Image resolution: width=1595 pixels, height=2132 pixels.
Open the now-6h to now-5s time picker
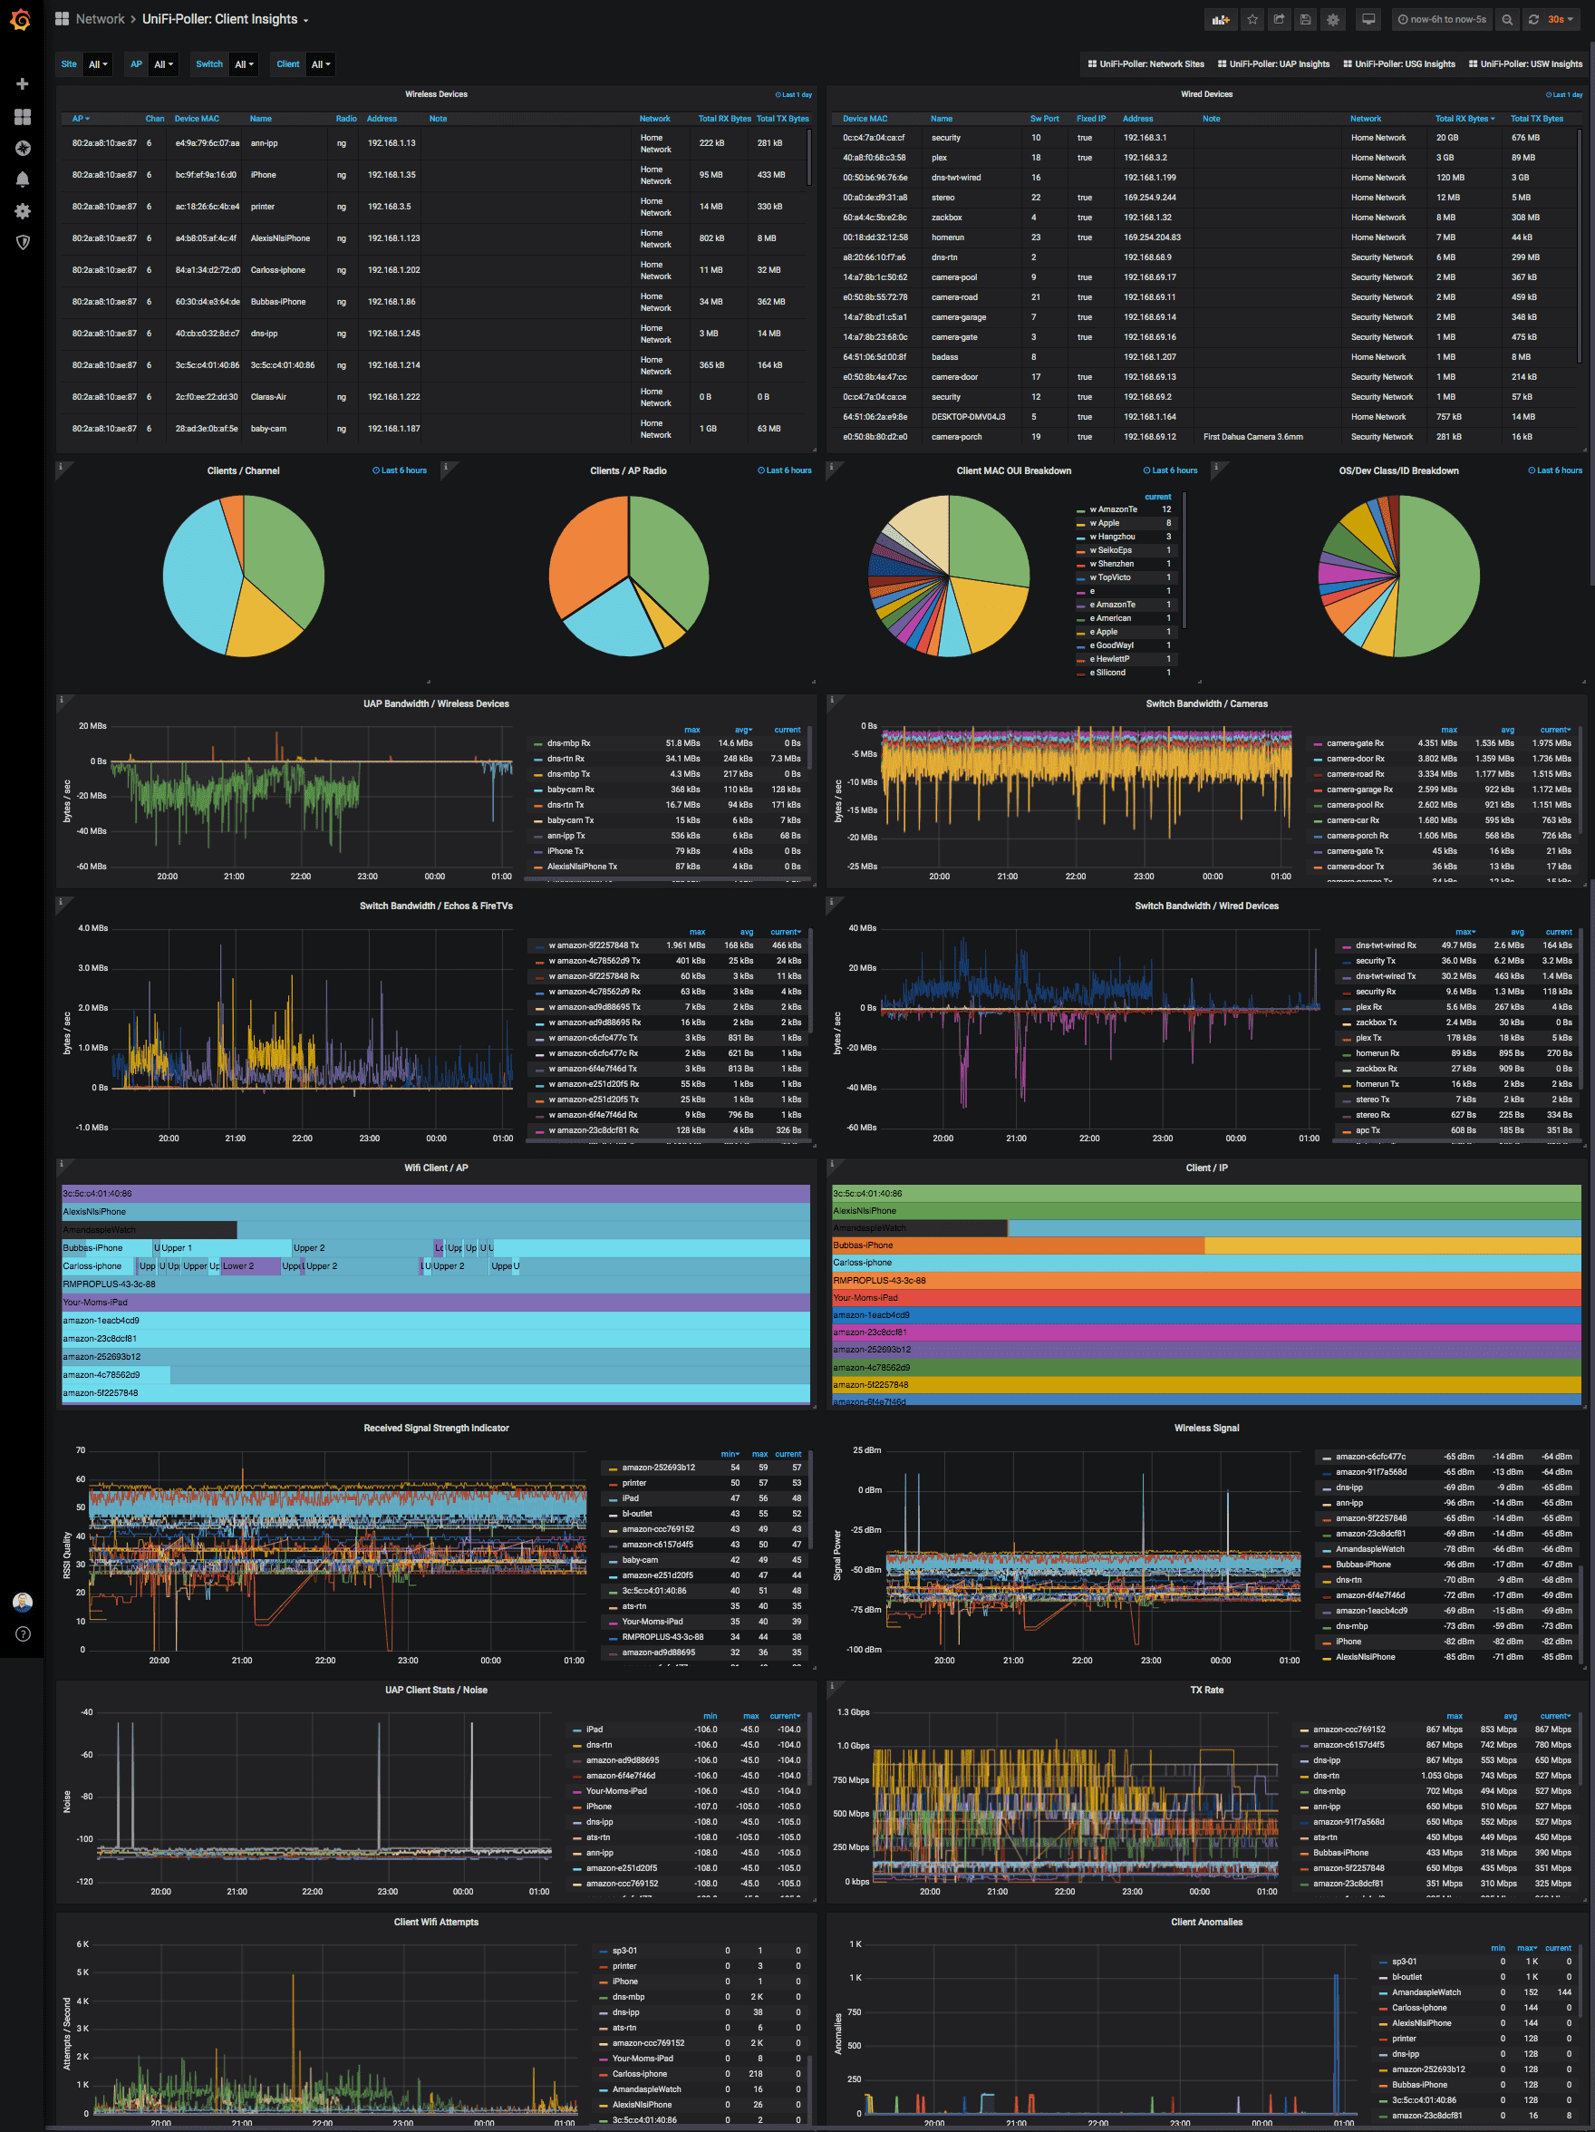pyautogui.click(x=1442, y=19)
